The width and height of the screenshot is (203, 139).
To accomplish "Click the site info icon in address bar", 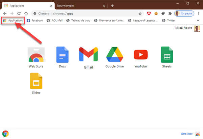I will (x=35, y=13).
